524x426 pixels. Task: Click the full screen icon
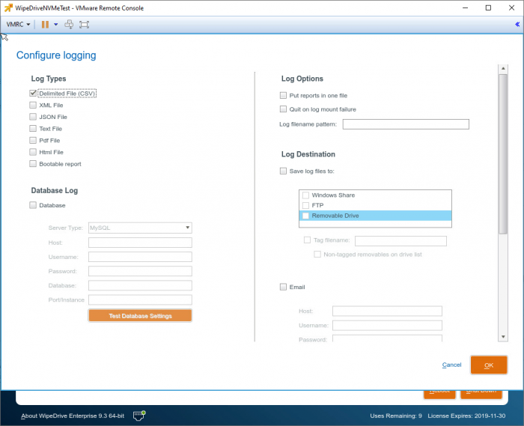click(x=84, y=25)
